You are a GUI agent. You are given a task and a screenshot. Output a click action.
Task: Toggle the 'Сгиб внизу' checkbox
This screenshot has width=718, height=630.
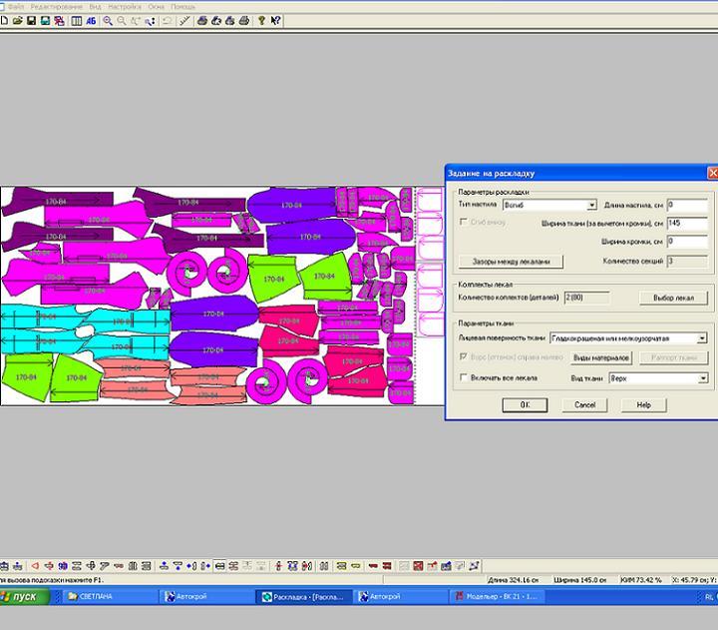coord(462,222)
